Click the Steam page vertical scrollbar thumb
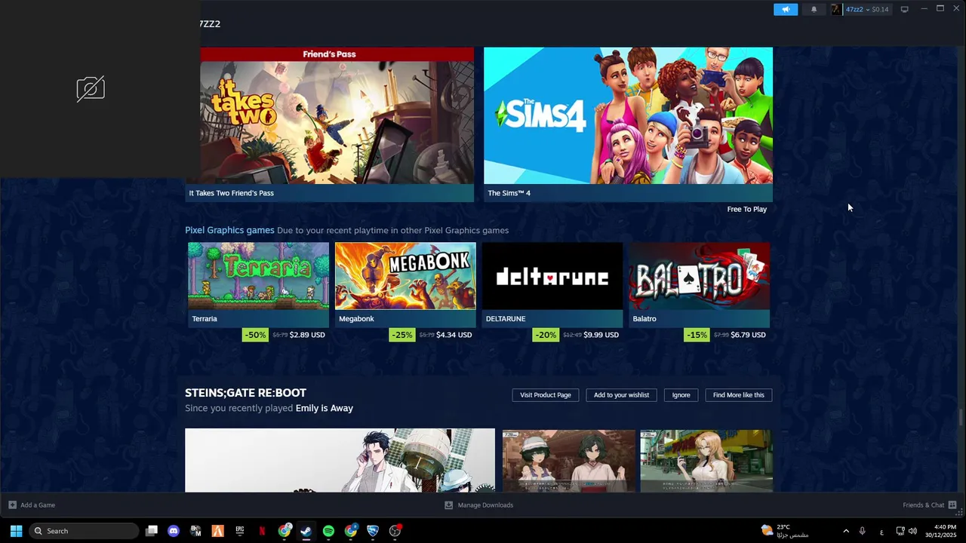This screenshot has width=966, height=543. click(961, 417)
